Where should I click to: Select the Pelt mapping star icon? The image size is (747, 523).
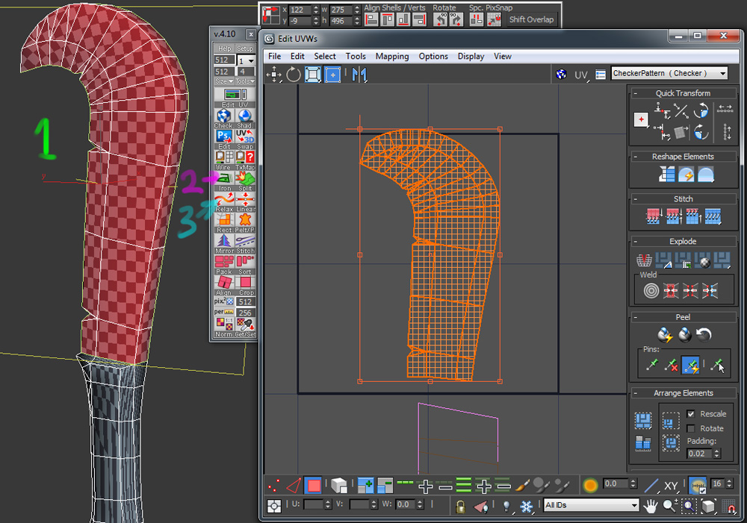(245, 220)
